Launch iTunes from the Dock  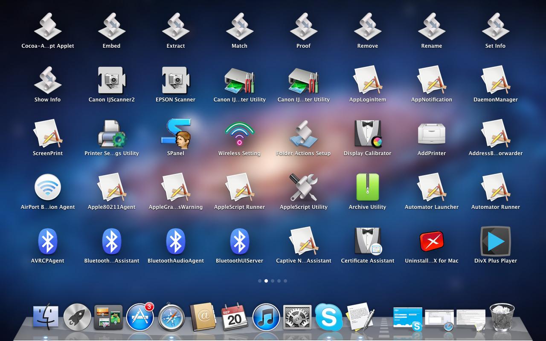(266, 318)
